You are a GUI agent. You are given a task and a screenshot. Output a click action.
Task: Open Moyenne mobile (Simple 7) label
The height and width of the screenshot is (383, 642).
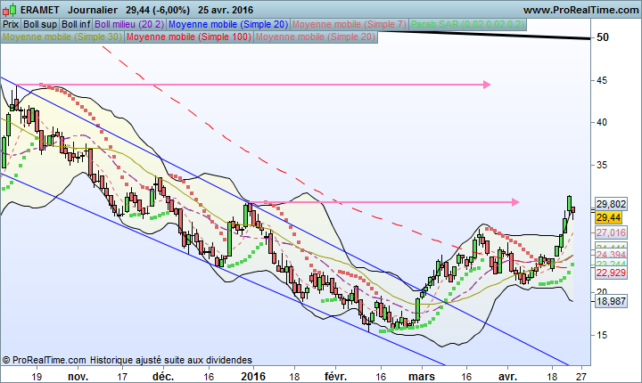coord(350,25)
